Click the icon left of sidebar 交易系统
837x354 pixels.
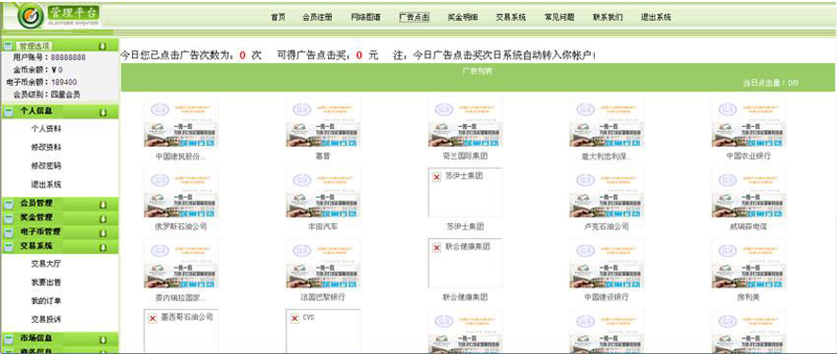point(8,248)
